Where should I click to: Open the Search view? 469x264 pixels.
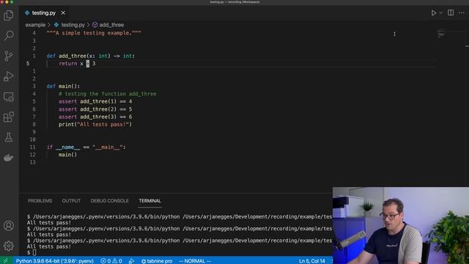(8, 36)
